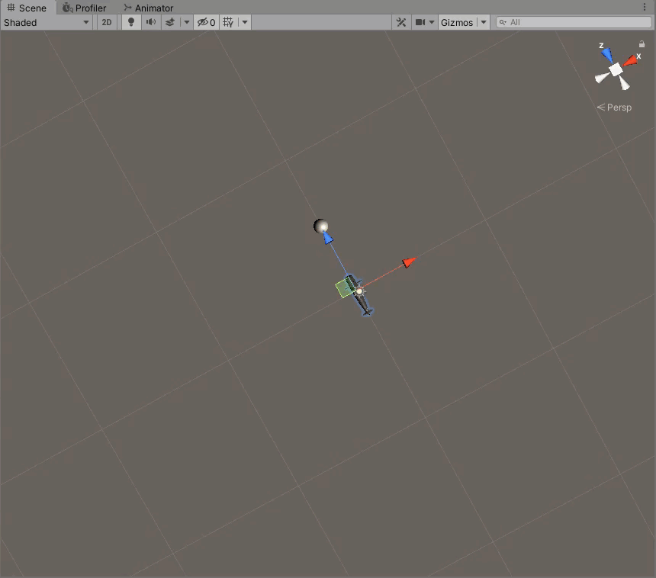Toggle the scene gizmo rotation lock
Viewport: 656px width, 578px height.
tap(642, 44)
